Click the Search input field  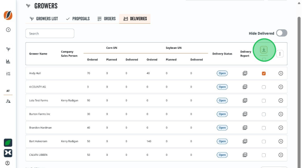[50, 34]
